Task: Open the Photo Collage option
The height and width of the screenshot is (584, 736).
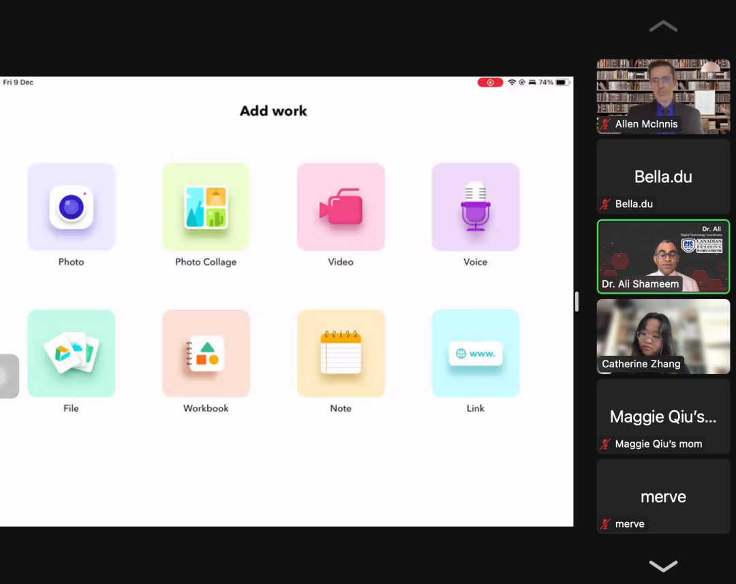Action: [206, 207]
